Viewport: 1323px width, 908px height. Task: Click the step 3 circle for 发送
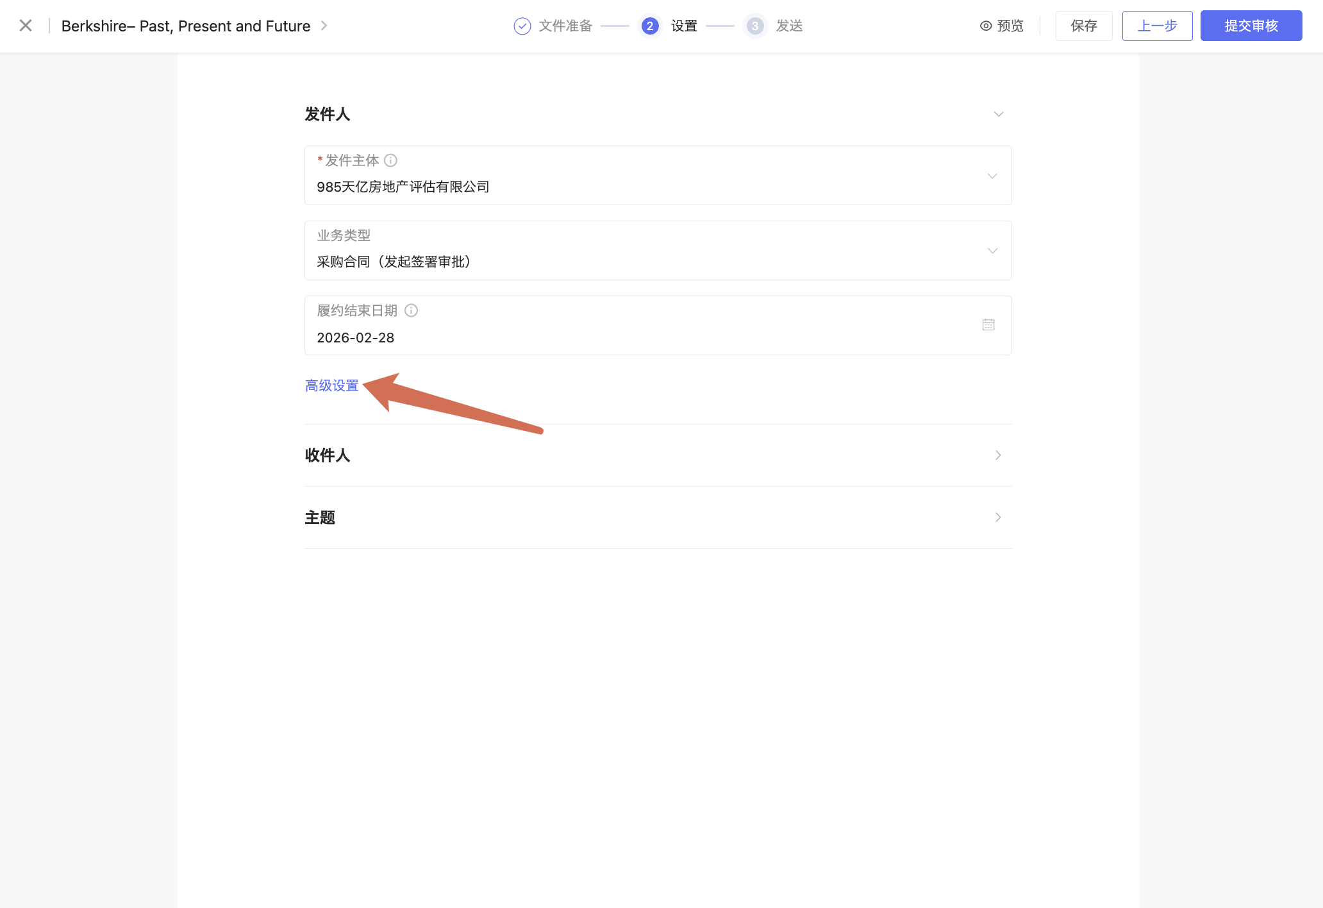click(x=755, y=26)
